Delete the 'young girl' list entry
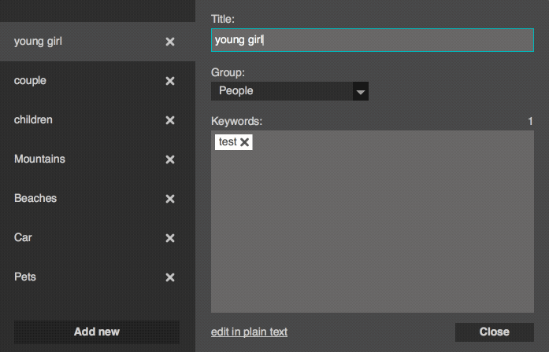549x352 pixels. [170, 42]
